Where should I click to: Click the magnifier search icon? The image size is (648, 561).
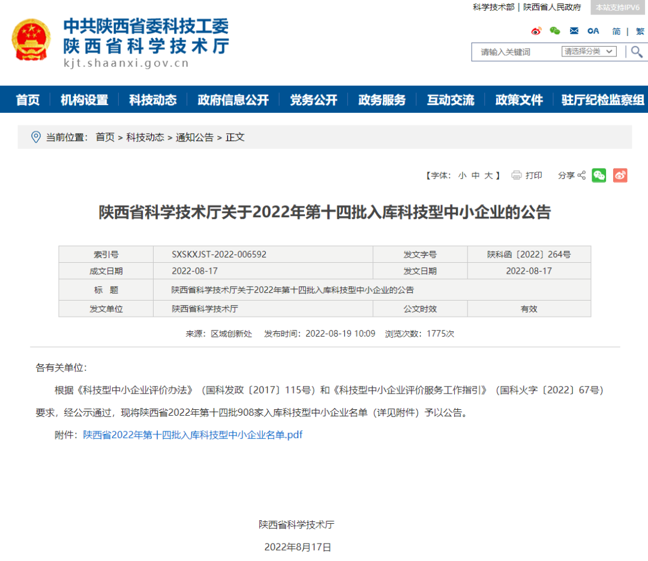(x=636, y=52)
